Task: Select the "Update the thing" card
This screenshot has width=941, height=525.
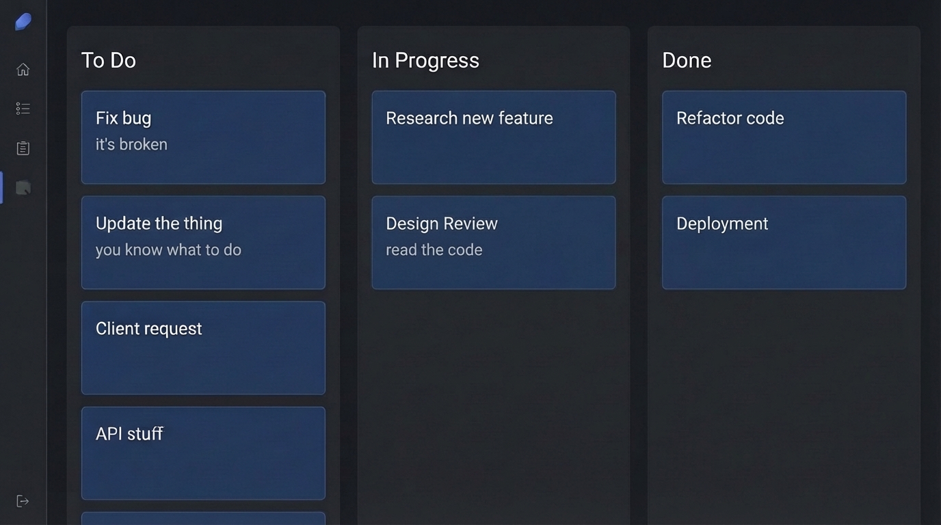Action: [203, 243]
